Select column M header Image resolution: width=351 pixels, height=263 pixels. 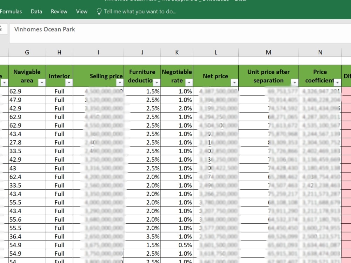pyautogui.click(x=269, y=52)
